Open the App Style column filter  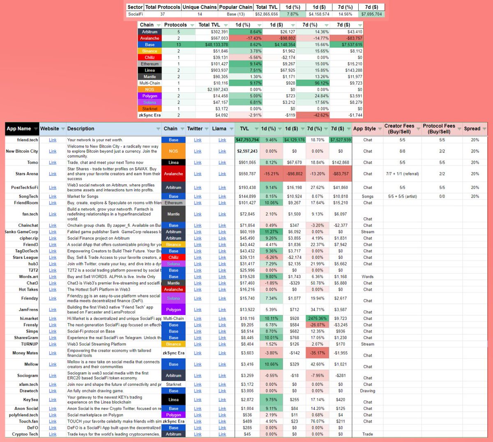point(380,129)
